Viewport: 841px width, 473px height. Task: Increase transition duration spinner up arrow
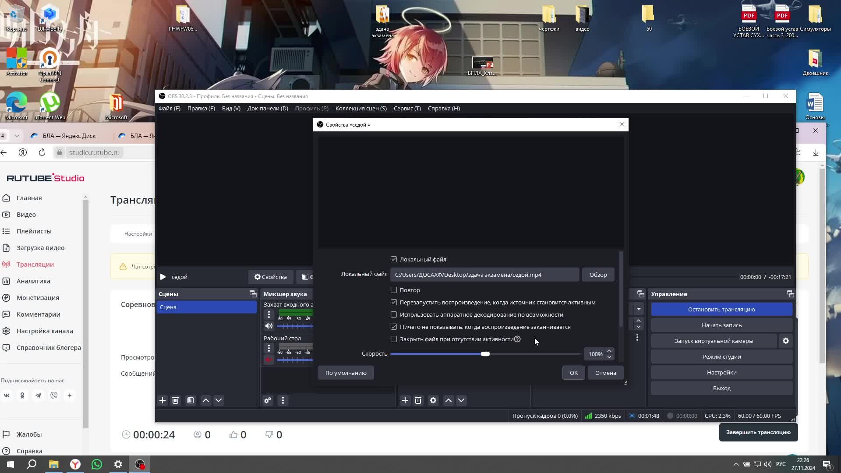pyautogui.click(x=639, y=321)
